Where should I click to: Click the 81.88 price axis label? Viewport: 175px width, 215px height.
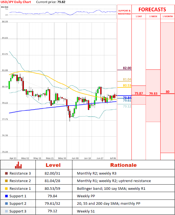click(x=5, y=70)
